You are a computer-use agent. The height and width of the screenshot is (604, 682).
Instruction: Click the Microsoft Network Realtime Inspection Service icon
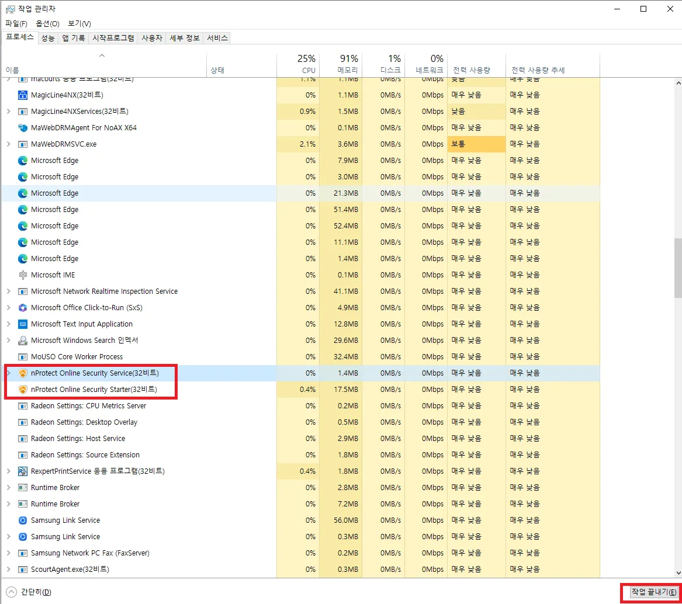[x=23, y=291]
